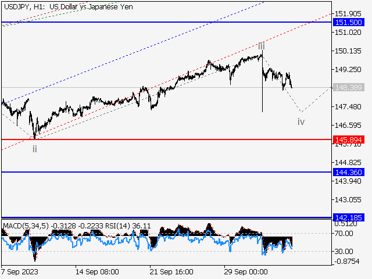372x279 pixels.
Task: Select the 145.894 red price level label
Action: click(x=349, y=139)
